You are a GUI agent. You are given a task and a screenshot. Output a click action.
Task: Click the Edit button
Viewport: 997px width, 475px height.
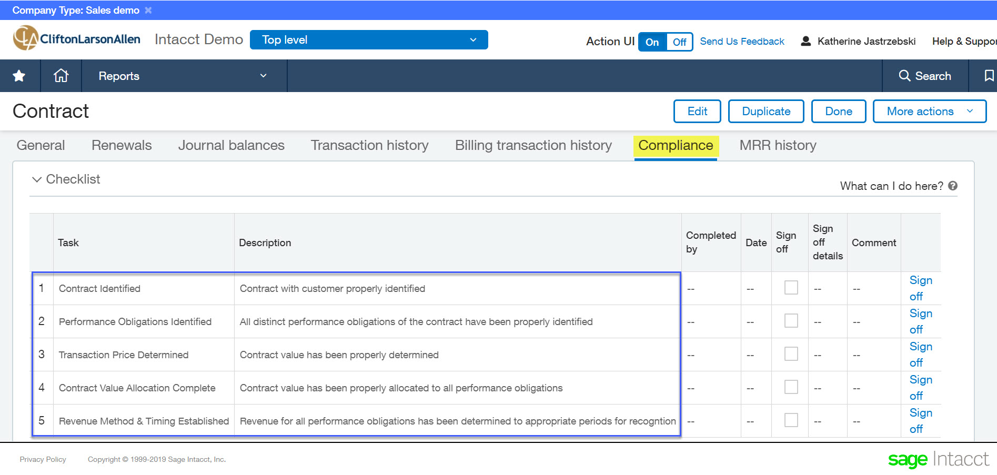point(697,112)
